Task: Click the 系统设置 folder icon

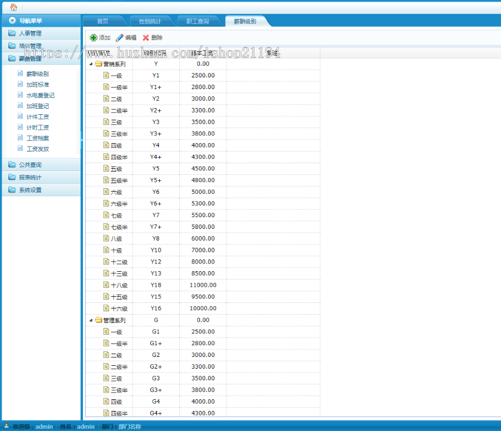Action: coord(12,189)
